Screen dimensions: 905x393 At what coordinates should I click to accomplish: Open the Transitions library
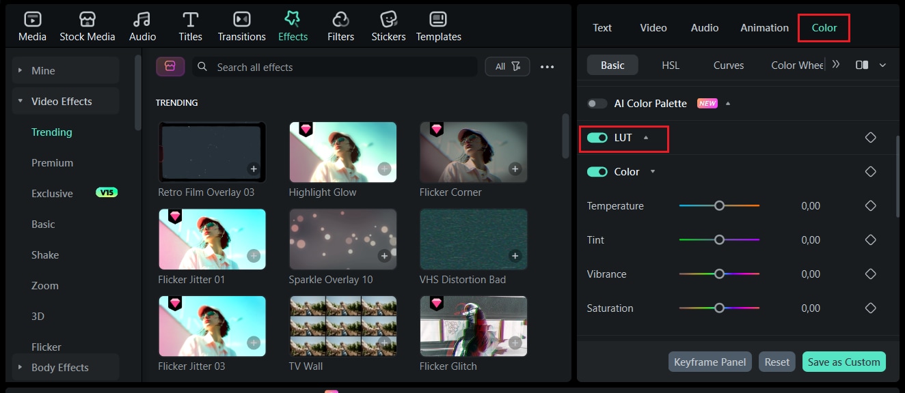(241, 25)
